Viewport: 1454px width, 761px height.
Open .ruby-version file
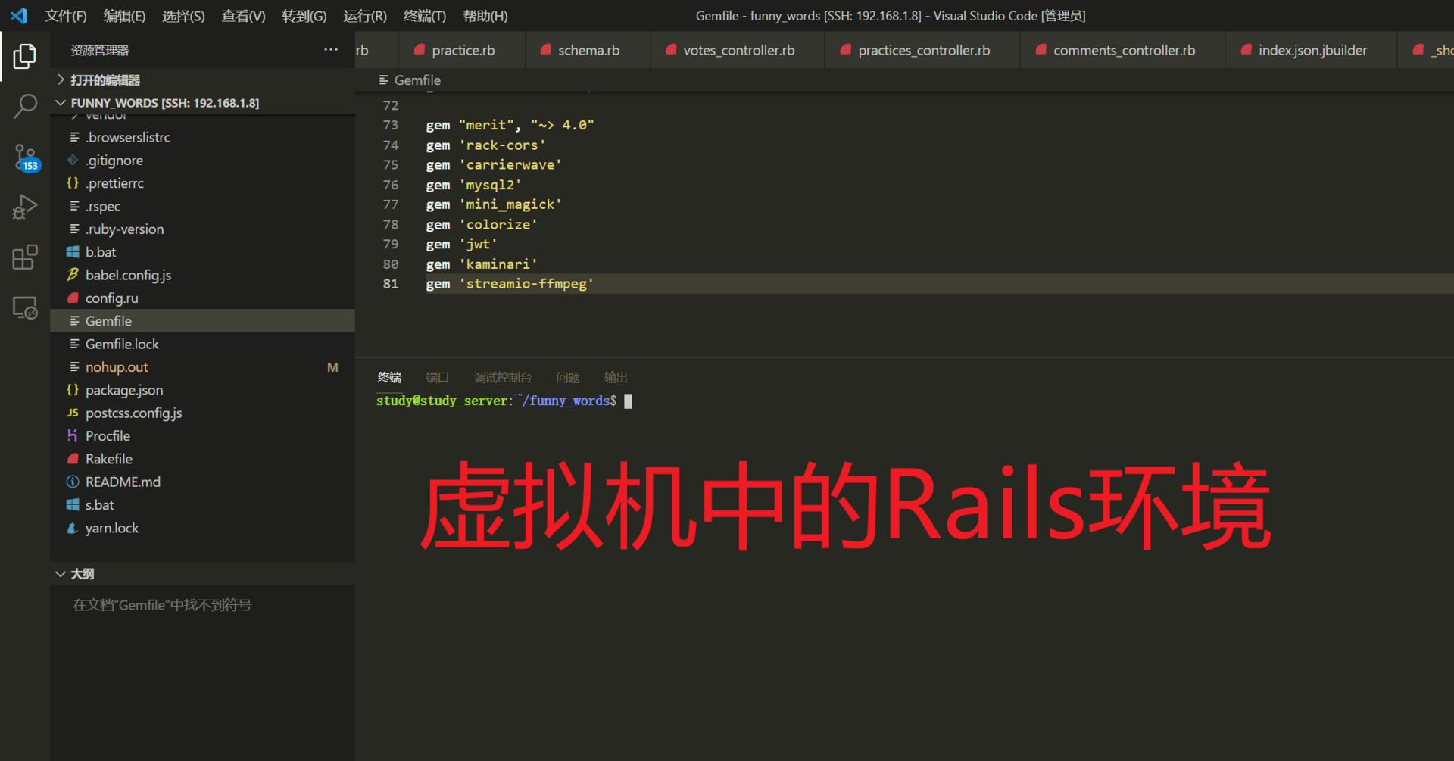(203, 229)
